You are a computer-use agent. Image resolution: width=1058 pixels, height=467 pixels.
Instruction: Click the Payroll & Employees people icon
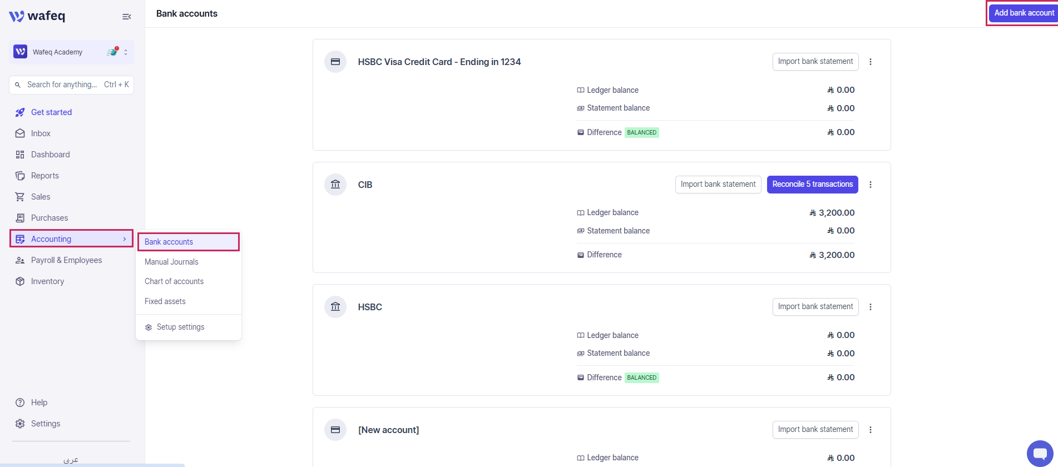coord(20,260)
